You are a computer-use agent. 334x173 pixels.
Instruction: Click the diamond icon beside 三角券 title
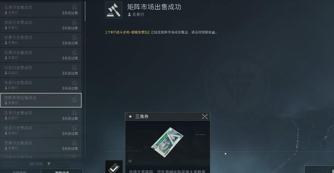point(130,116)
